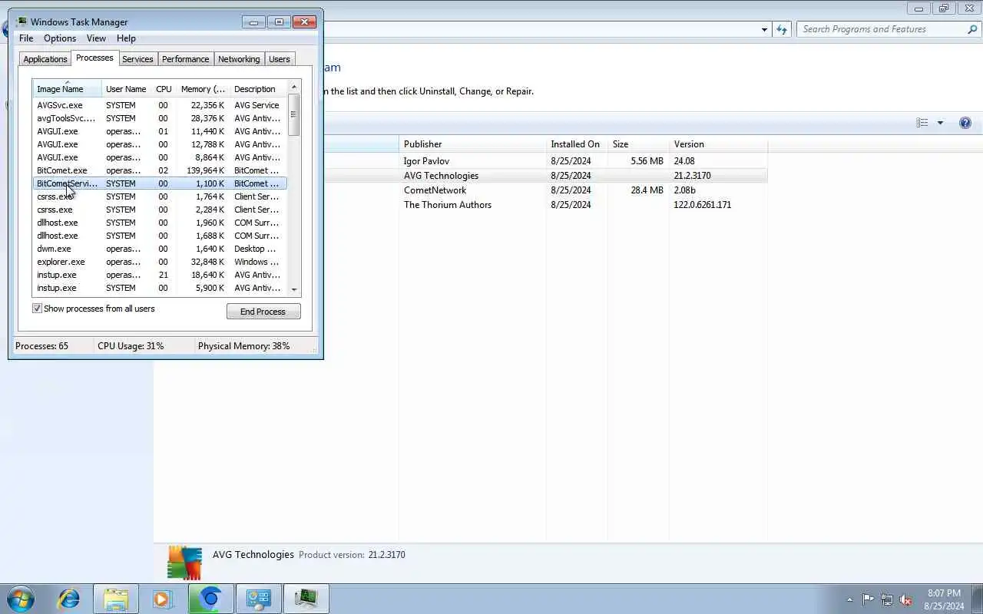Screen dimensions: 983x614
Task: Select the explorer.exe process row
Action: [160, 262]
